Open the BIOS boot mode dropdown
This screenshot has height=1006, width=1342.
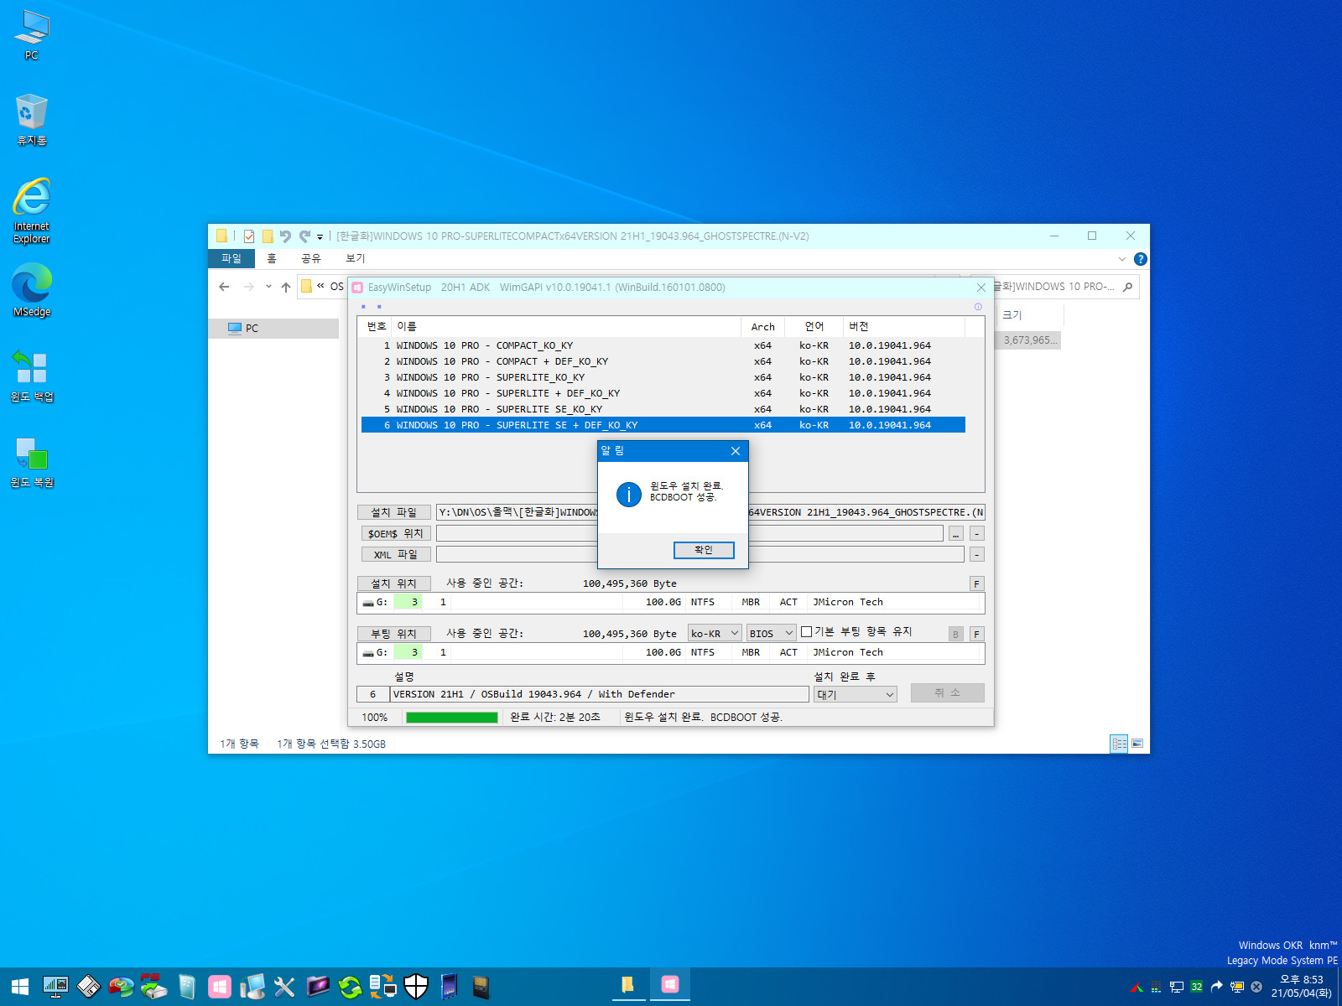coord(772,633)
